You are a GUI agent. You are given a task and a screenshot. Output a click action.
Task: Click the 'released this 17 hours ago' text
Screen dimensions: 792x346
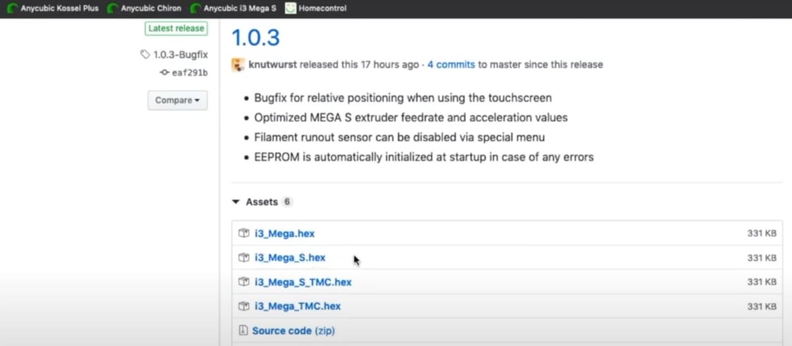[x=360, y=65]
